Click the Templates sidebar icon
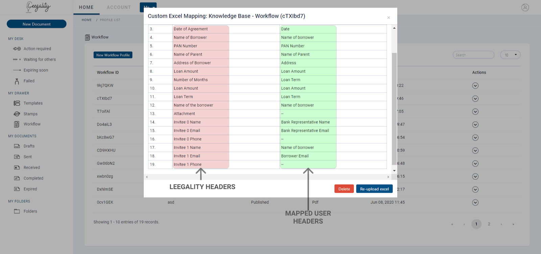The width and height of the screenshot is (541, 254). [17, 103]
